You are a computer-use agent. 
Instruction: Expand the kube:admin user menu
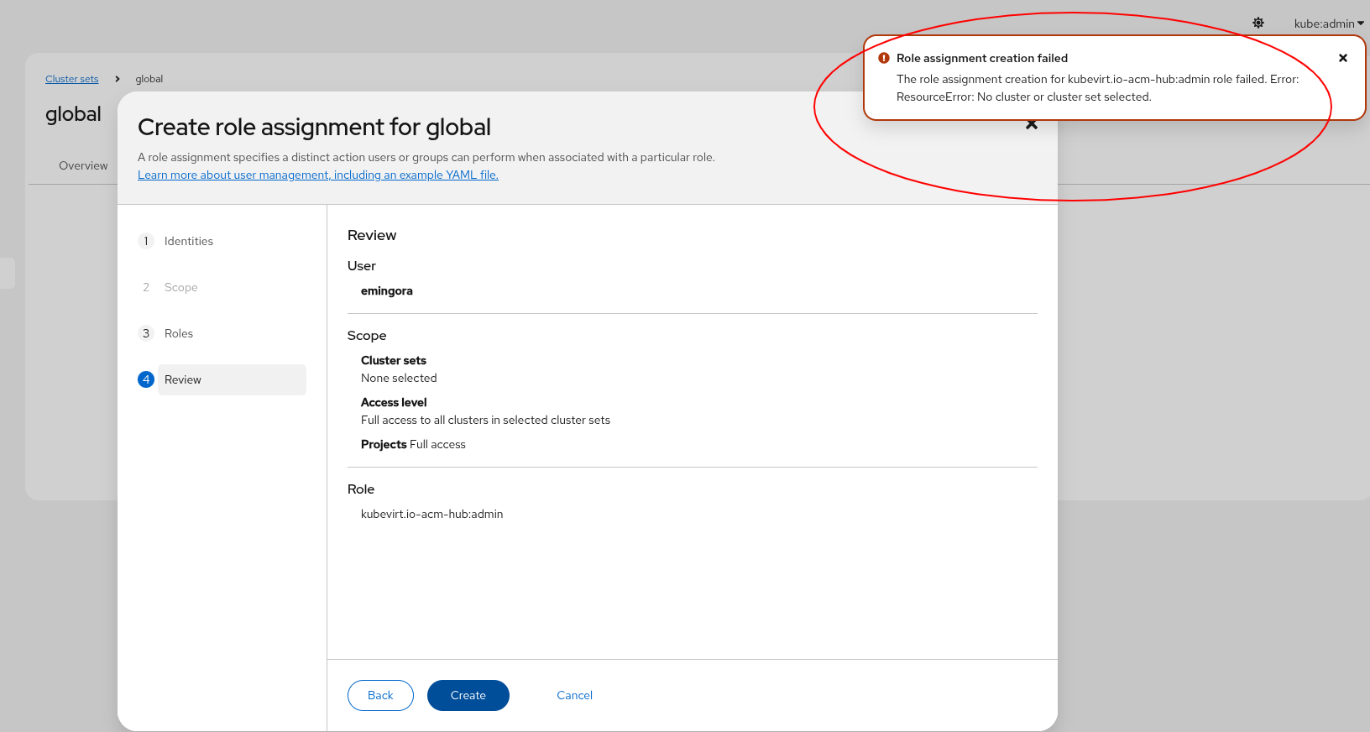click(1328, 24)
